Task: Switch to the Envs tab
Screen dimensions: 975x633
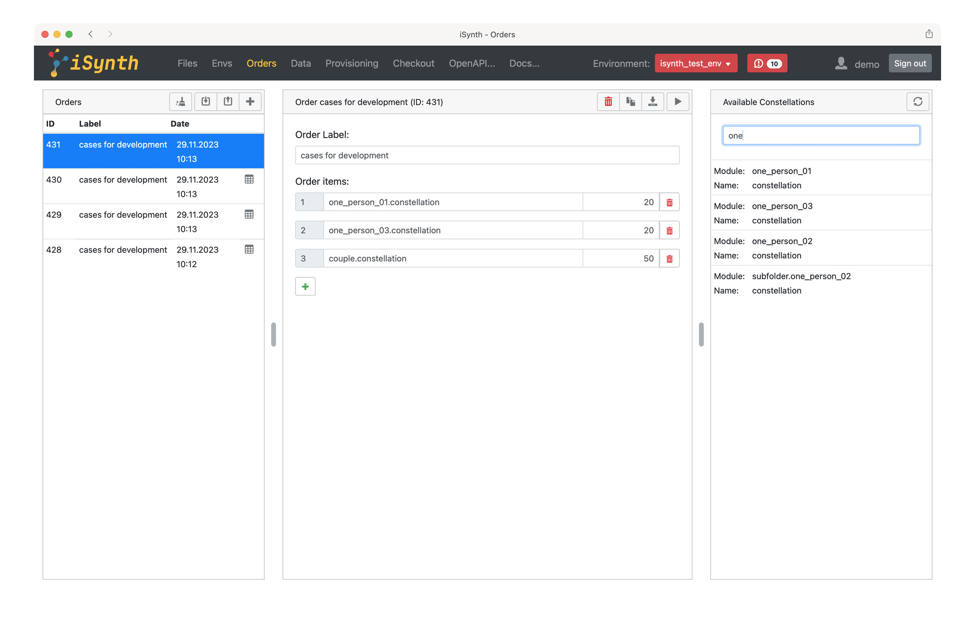Action: (222, 63)
